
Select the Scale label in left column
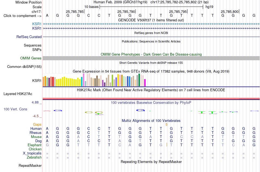pyautogui.click(x=37, y=7)
